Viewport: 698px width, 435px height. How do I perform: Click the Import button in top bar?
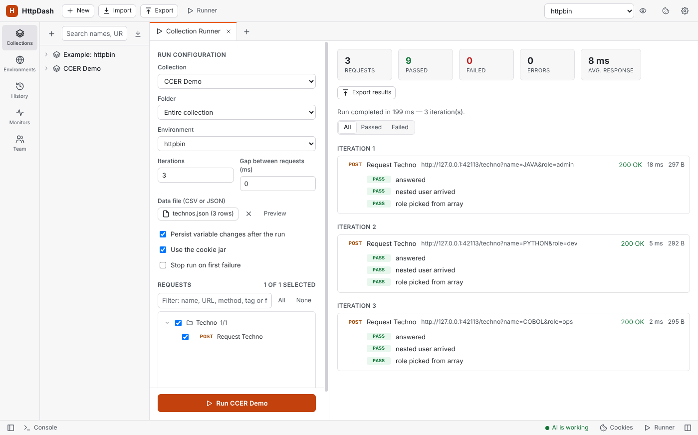point(117,10)
